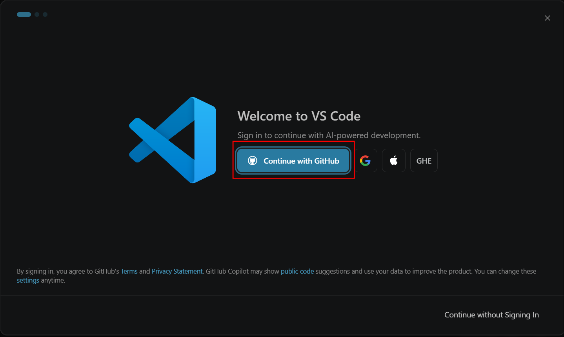
Task: Open the settings link
Action: 28,280
